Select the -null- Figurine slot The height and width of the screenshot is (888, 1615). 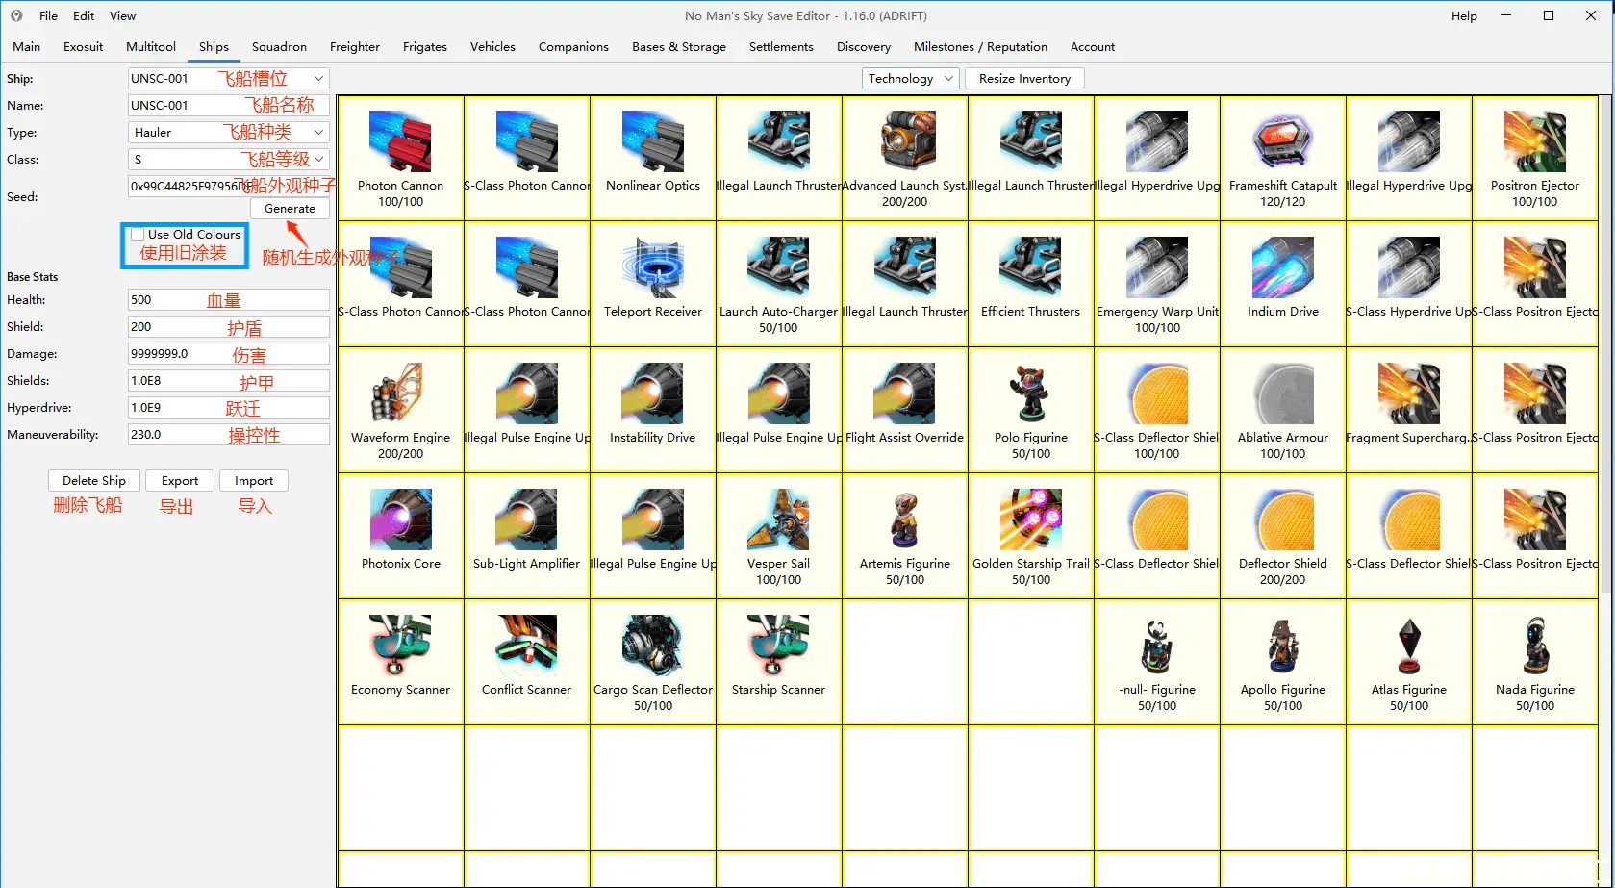pyautogui.click(x=1157, y=663)
